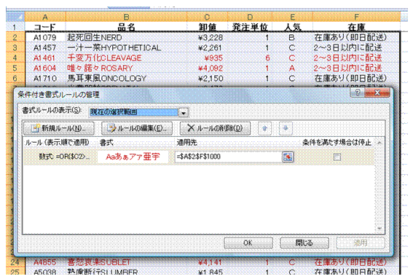Select column F header

356,17
